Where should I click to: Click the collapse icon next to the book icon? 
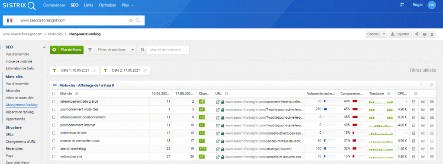pyautogui.click(x=432, y=34)
